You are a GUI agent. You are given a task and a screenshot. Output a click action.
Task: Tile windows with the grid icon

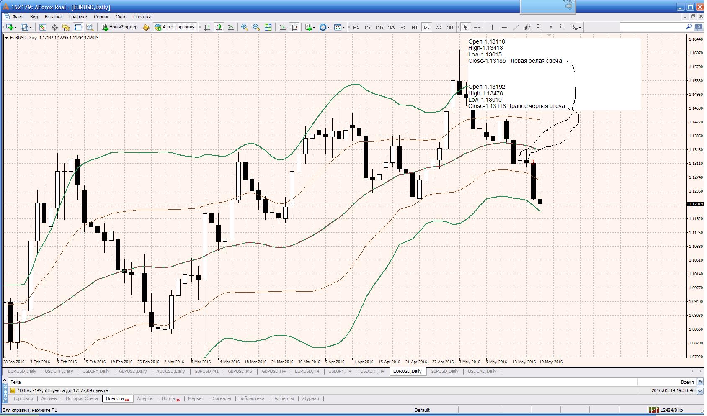(x=268, y=27)
